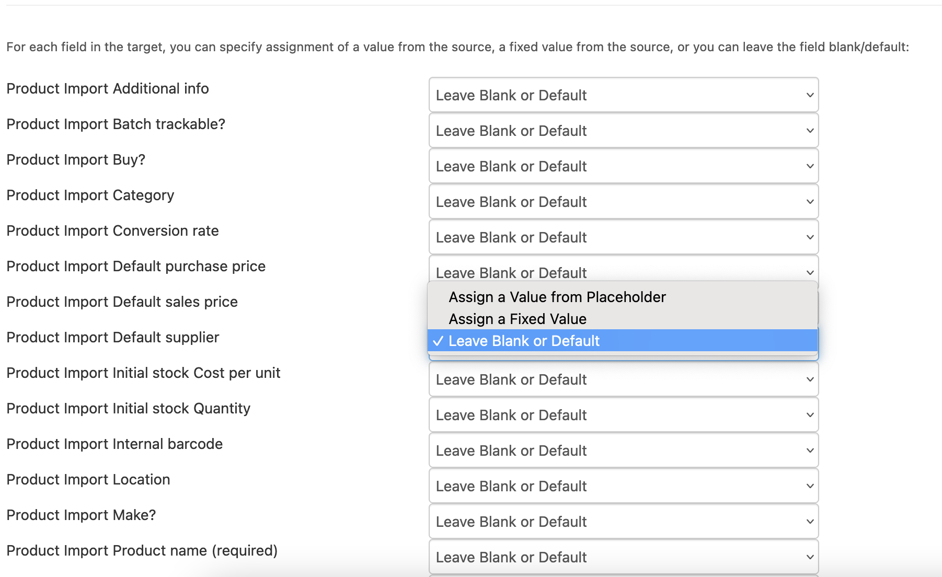This screenshot has width=942, height=577.
Task: Open the Initial stock Cost per unit dropdown
Action: 623,379
